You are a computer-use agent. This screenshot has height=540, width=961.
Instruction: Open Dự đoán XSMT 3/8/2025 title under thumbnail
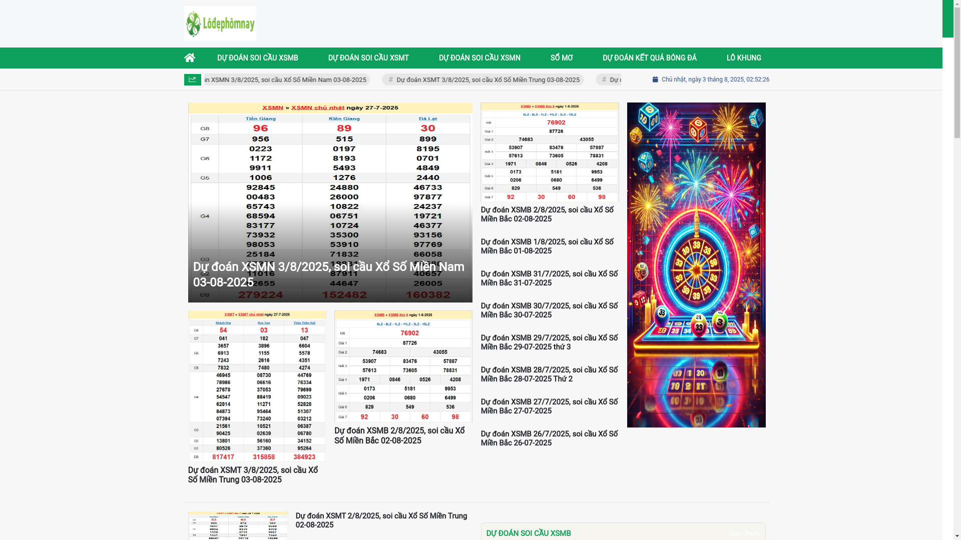pos(253,475)
